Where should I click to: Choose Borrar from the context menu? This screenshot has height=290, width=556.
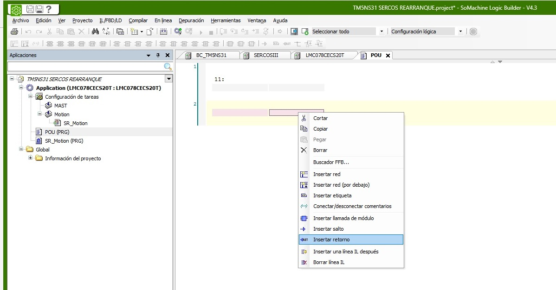(x=351, y=150)
